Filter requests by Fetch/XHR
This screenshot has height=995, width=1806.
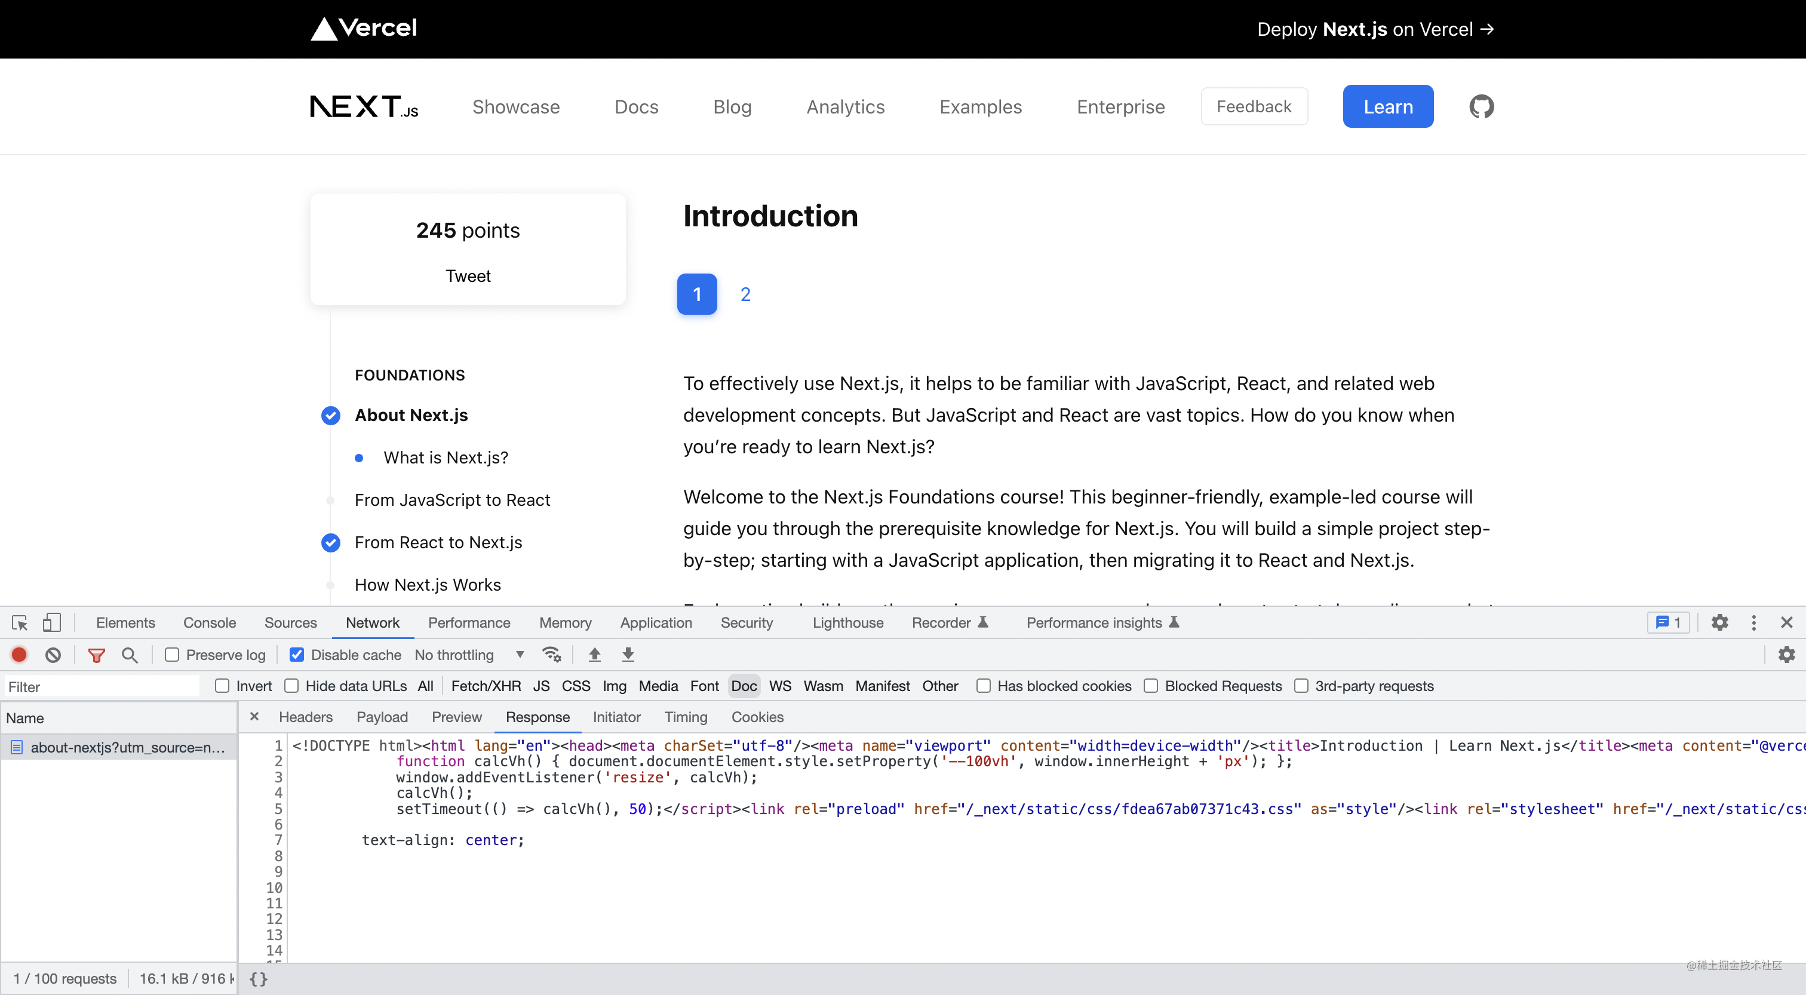click(486, 686)
